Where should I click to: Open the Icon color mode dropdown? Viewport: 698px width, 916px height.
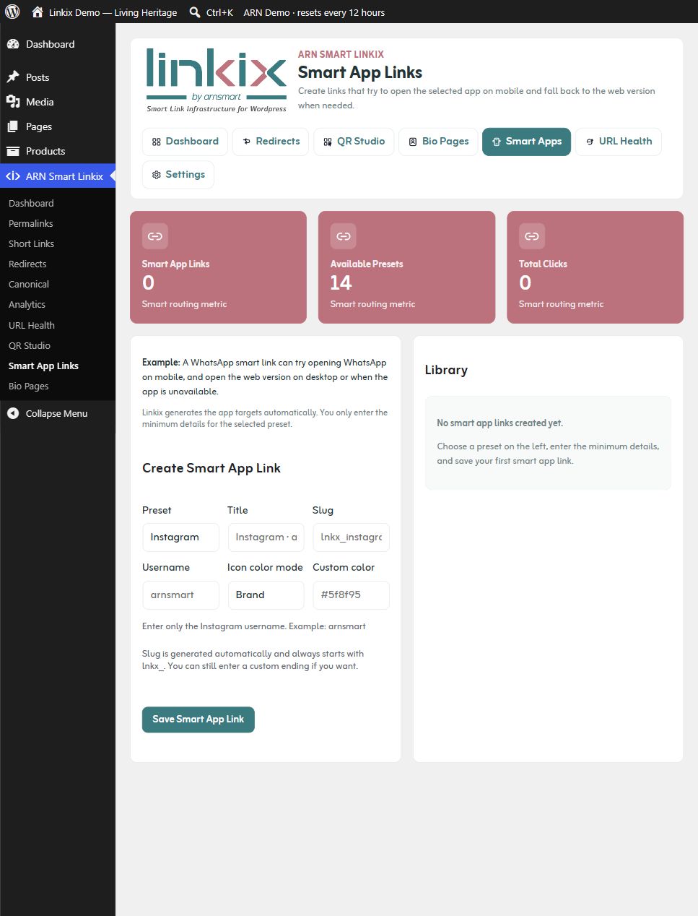[266, 595]
